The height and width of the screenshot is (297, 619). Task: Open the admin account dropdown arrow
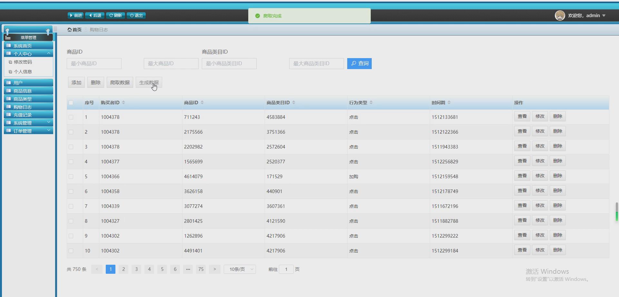[x=604, y=15]
